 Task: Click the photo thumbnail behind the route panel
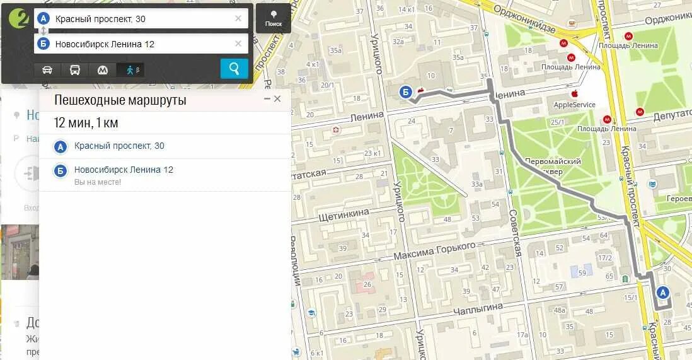click(20, 252)
